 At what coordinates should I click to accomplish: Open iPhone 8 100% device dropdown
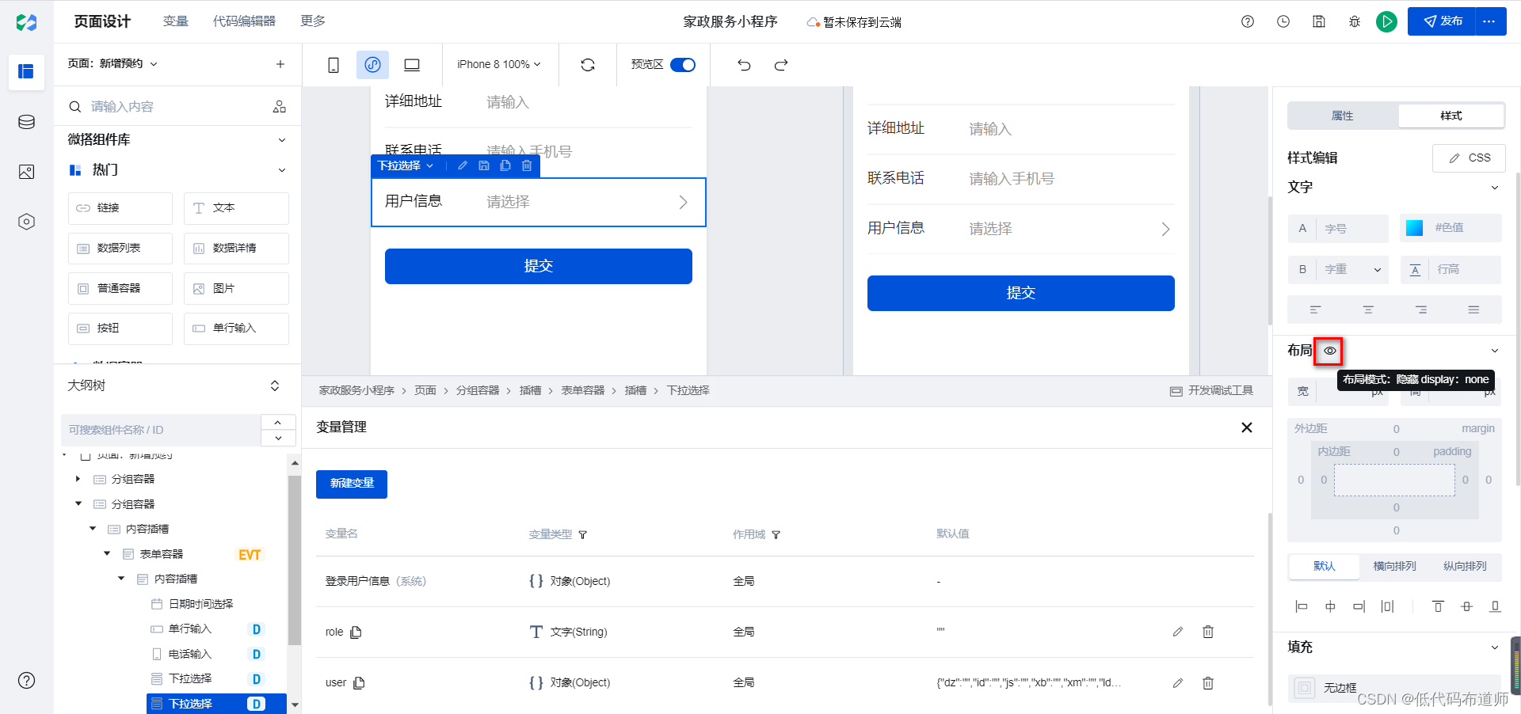click(x=499, y=65)
